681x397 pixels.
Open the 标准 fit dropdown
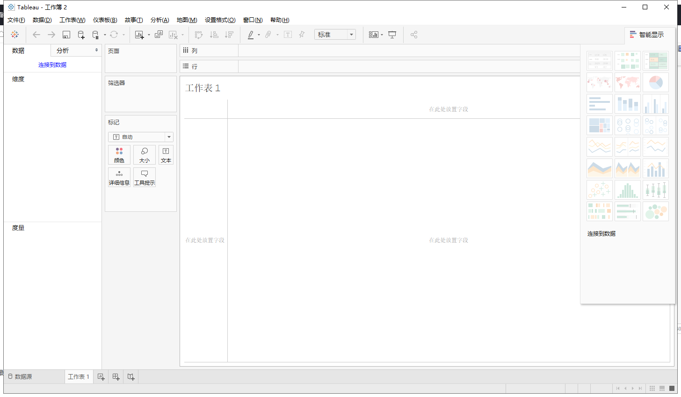coord(351,35)
